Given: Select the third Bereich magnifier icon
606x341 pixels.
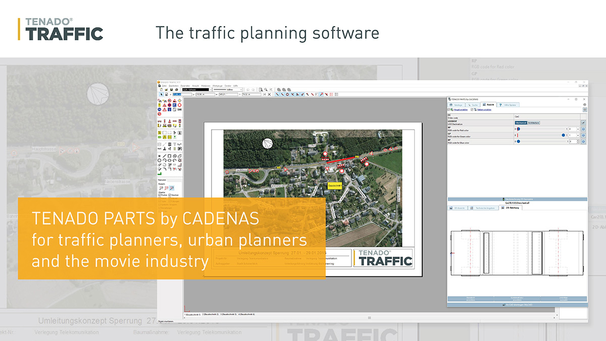Looking at the screenshot, I should pyautogui.click(x=172, y=187).
